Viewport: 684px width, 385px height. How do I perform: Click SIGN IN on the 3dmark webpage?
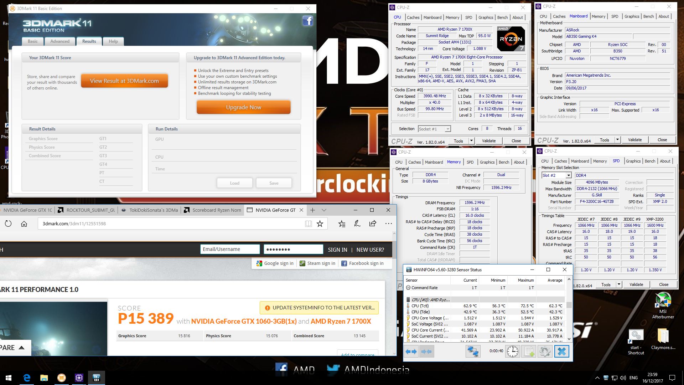tap(337, 250)
